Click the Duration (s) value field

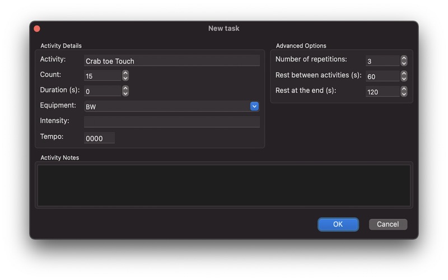point(102,91)
